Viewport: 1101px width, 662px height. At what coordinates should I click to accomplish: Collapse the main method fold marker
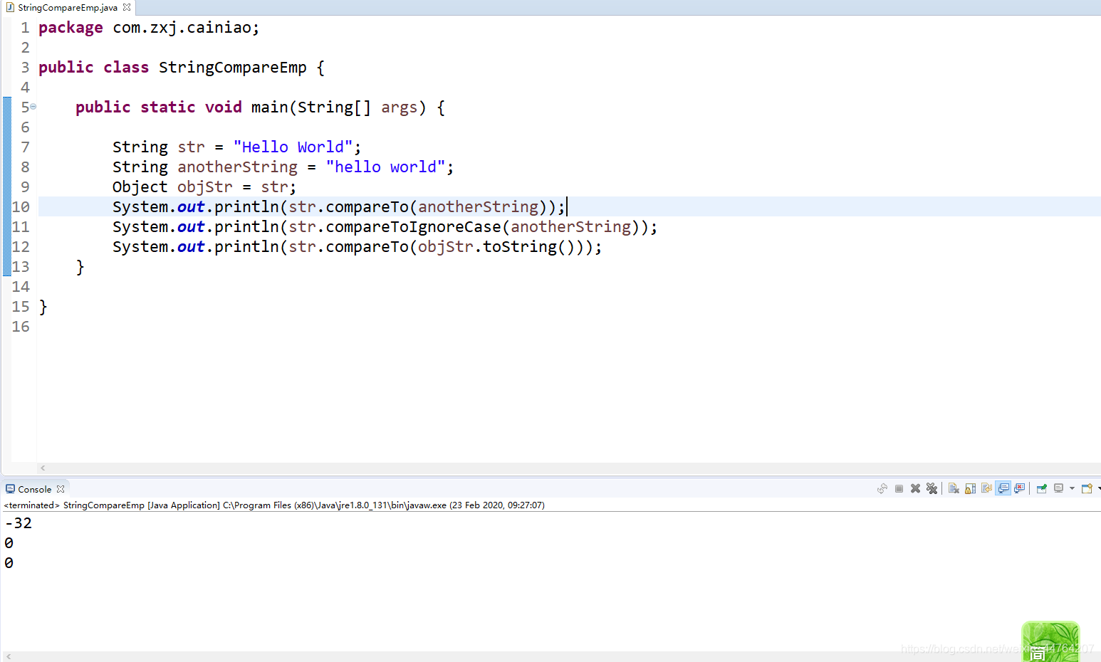pyautogui.click(x=33, y=107)
